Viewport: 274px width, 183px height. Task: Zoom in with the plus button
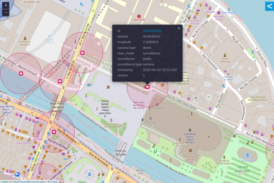(5, 5)
